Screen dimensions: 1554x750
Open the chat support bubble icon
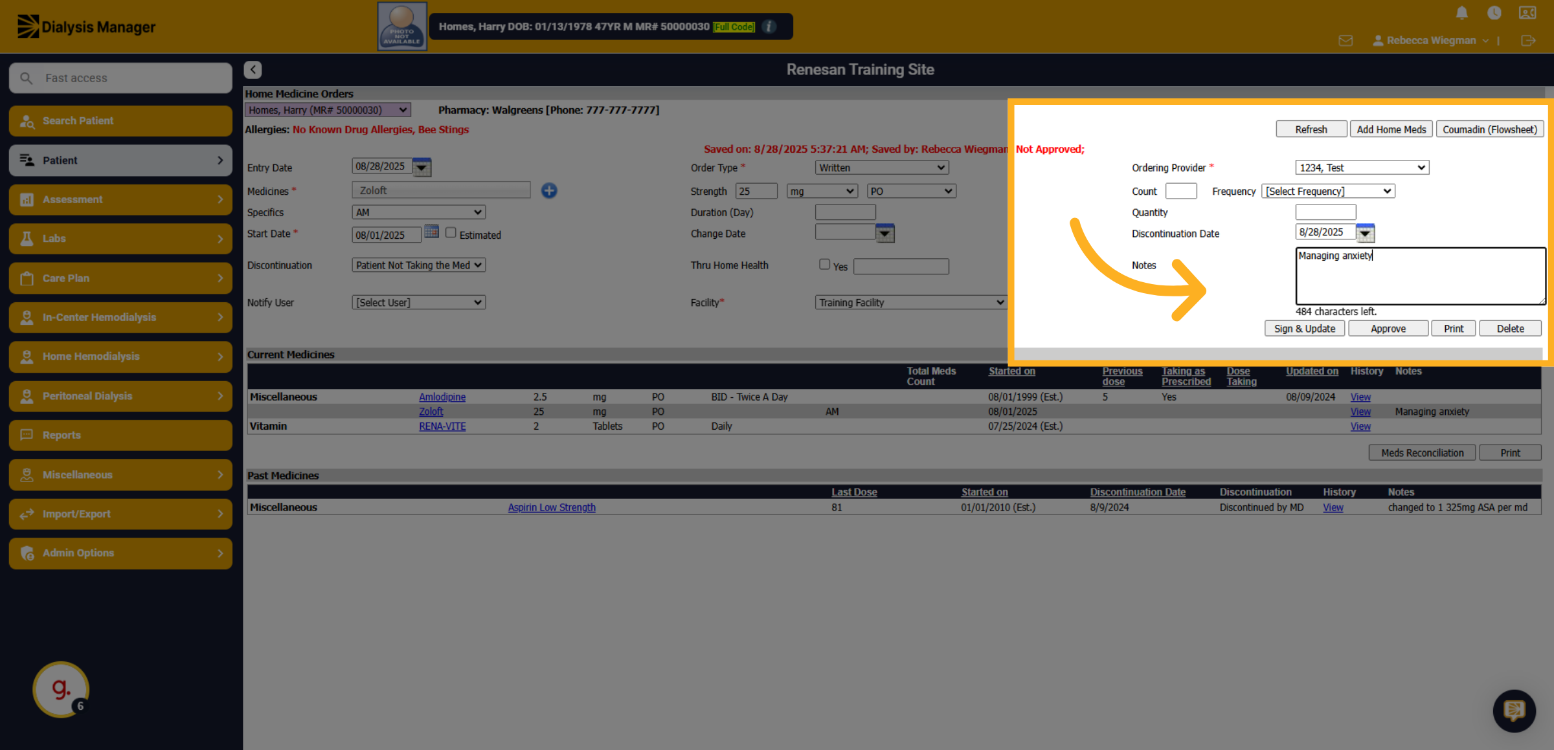coord(1515,711)
